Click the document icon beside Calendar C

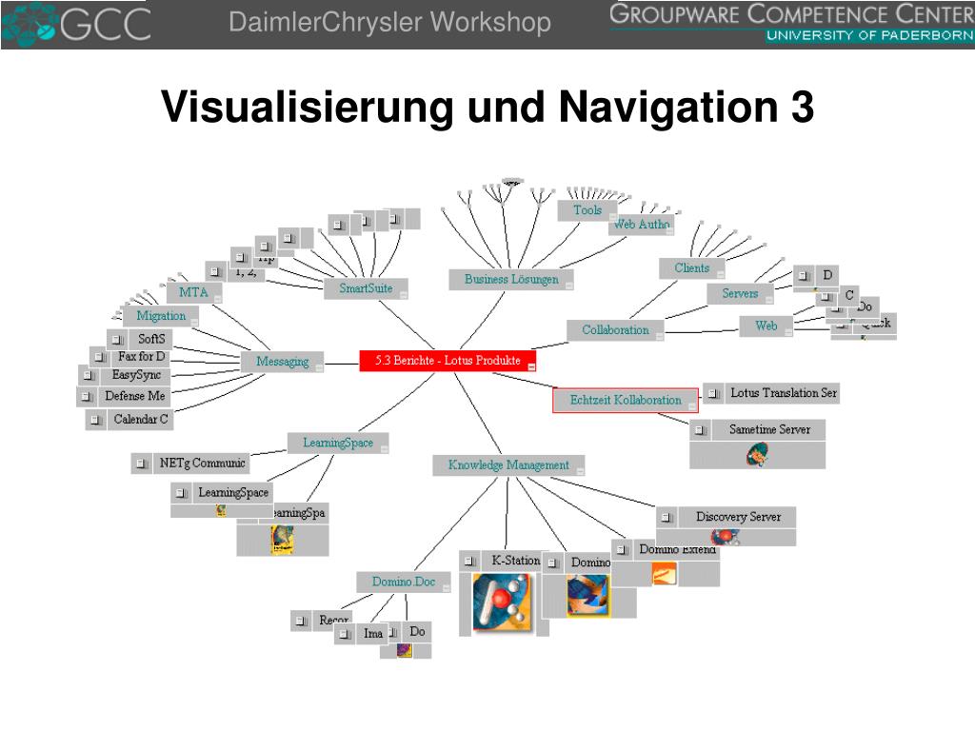click(x=96, y=420)
